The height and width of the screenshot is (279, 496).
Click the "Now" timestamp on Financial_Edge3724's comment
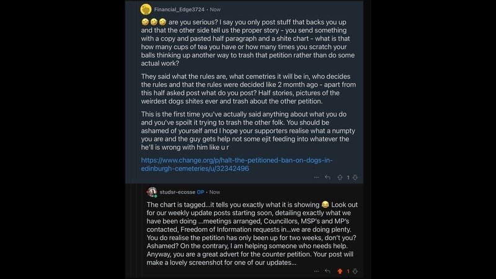[231, 9]
